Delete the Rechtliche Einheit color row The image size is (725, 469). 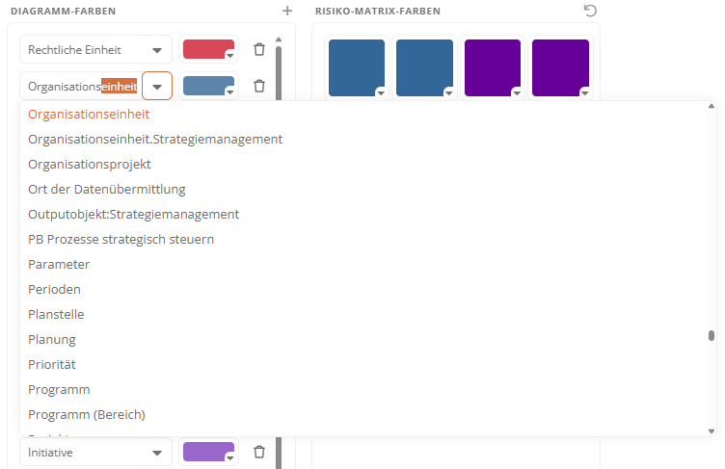pos(258,49)
